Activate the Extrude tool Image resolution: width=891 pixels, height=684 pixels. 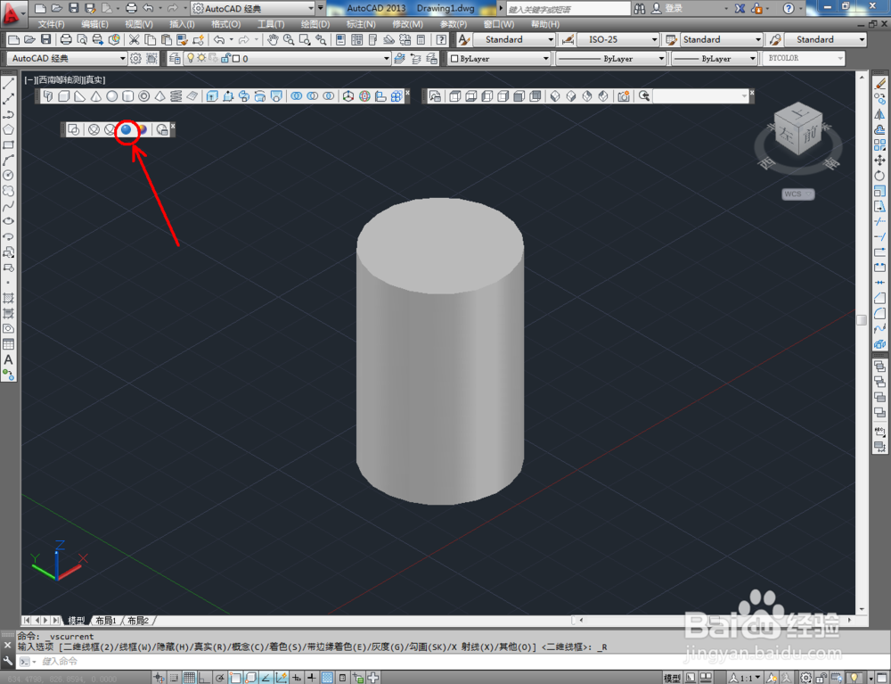(x=212, y=96)
